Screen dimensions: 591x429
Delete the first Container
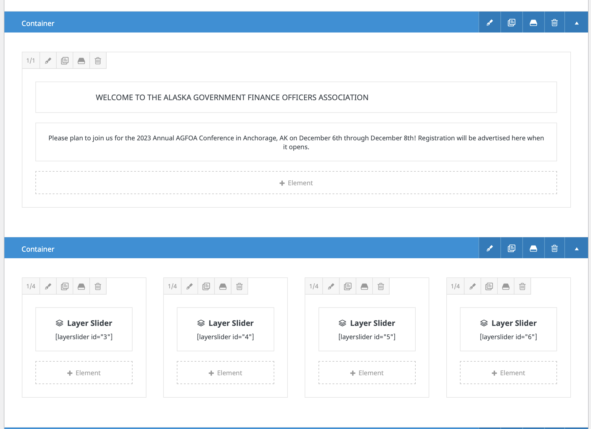(555, 22)
